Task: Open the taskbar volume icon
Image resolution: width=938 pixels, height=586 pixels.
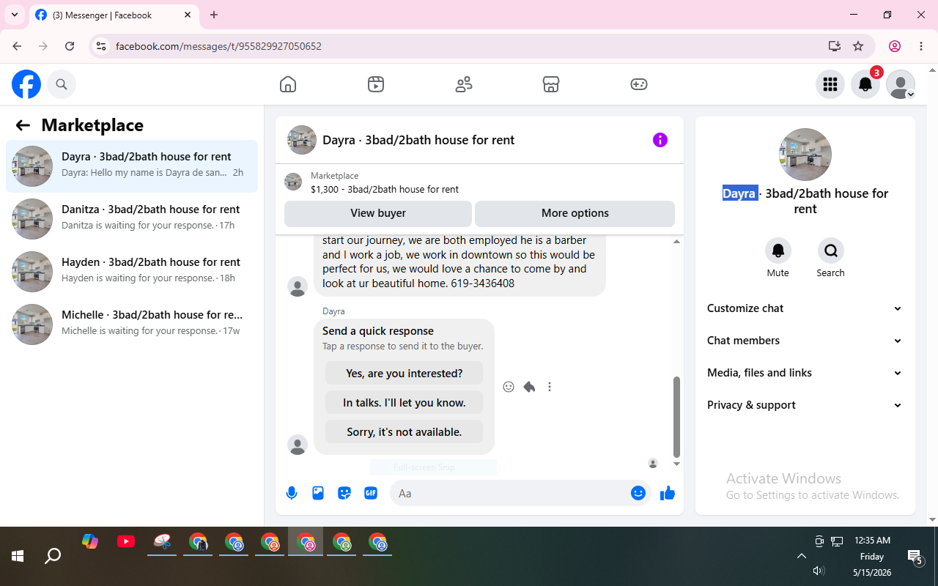Action: coord(819,571)
